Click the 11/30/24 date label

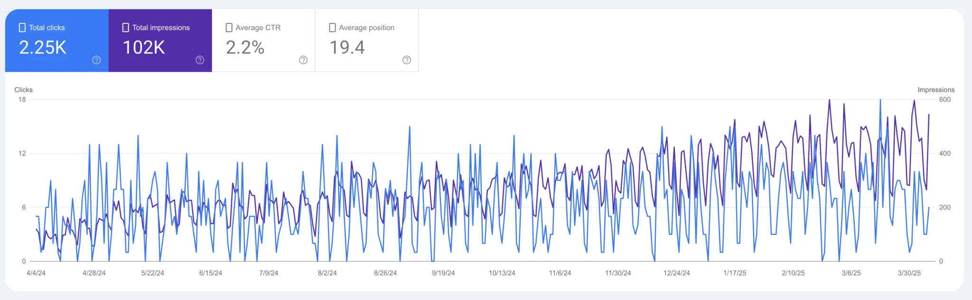pos(618,273)
